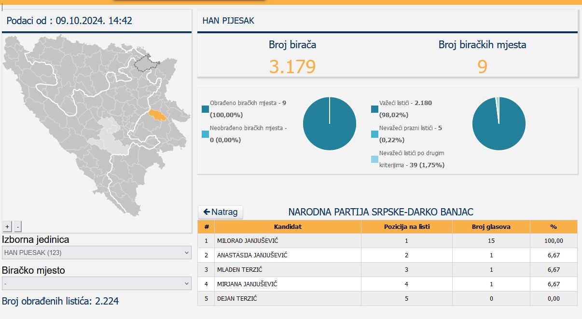
Task: Click the Pozicija na listi column header
Action: coord(406,226)
